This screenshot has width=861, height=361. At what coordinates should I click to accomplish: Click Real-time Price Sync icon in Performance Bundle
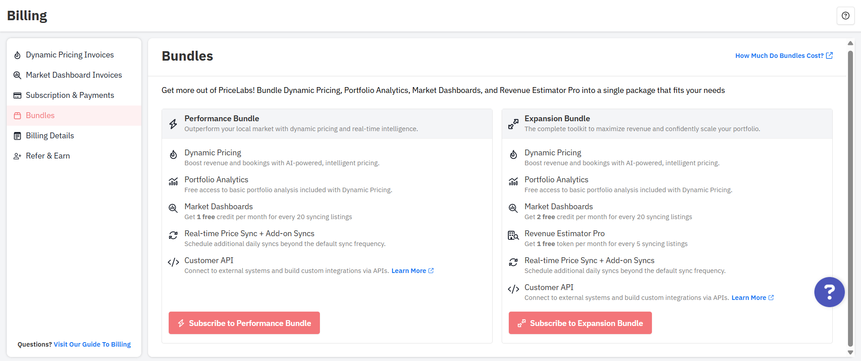click(173, 235)
